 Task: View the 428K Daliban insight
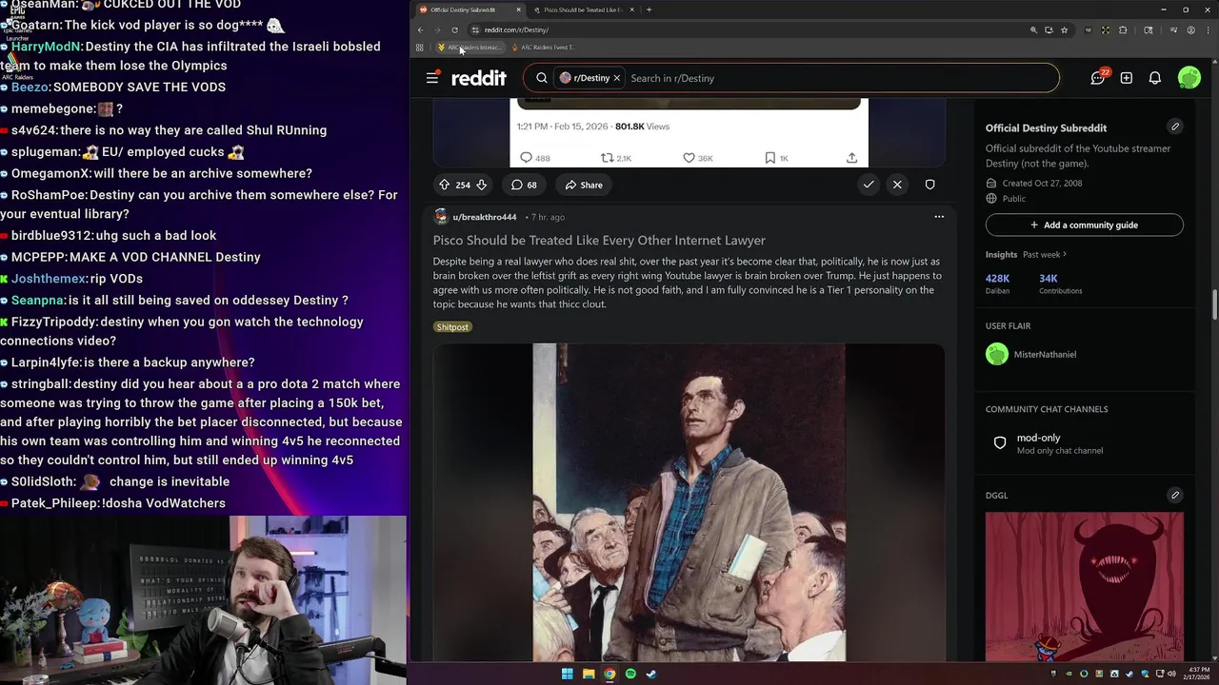click(x=997, y=284)
